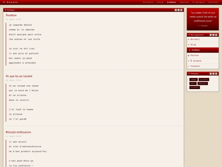Click the line 'je regarde dehors'
This screenshot has height=167, width=222.
20,25
